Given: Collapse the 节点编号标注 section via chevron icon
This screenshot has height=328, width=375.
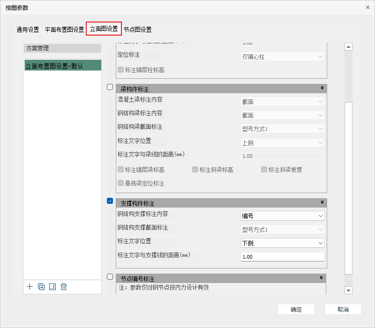Looking at the screenshot, I should 322,278.
